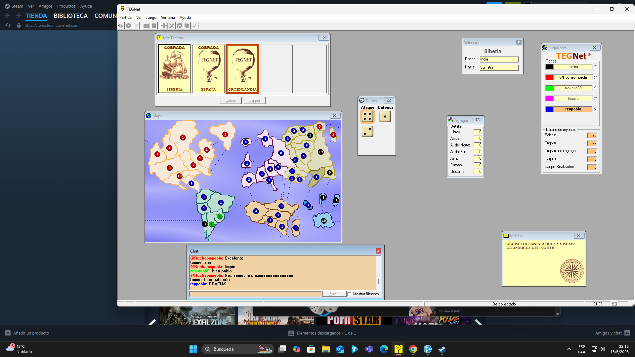Click Añadir un producto in Steam

(x=27, y=333)
